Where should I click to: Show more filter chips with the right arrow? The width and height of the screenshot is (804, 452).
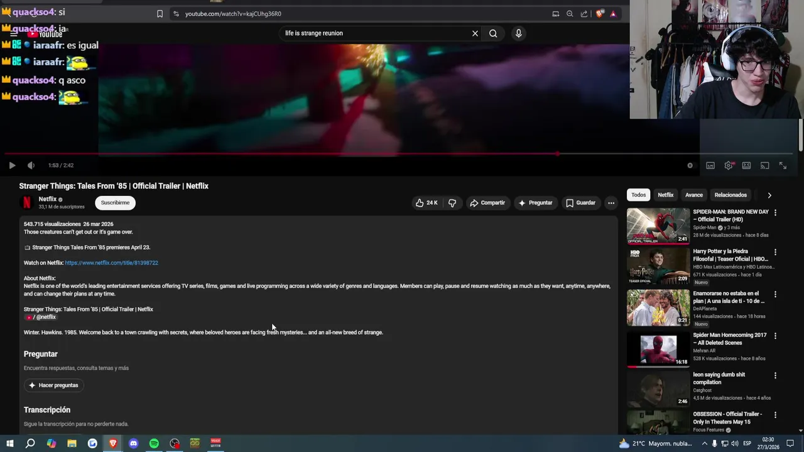point(769,195)
